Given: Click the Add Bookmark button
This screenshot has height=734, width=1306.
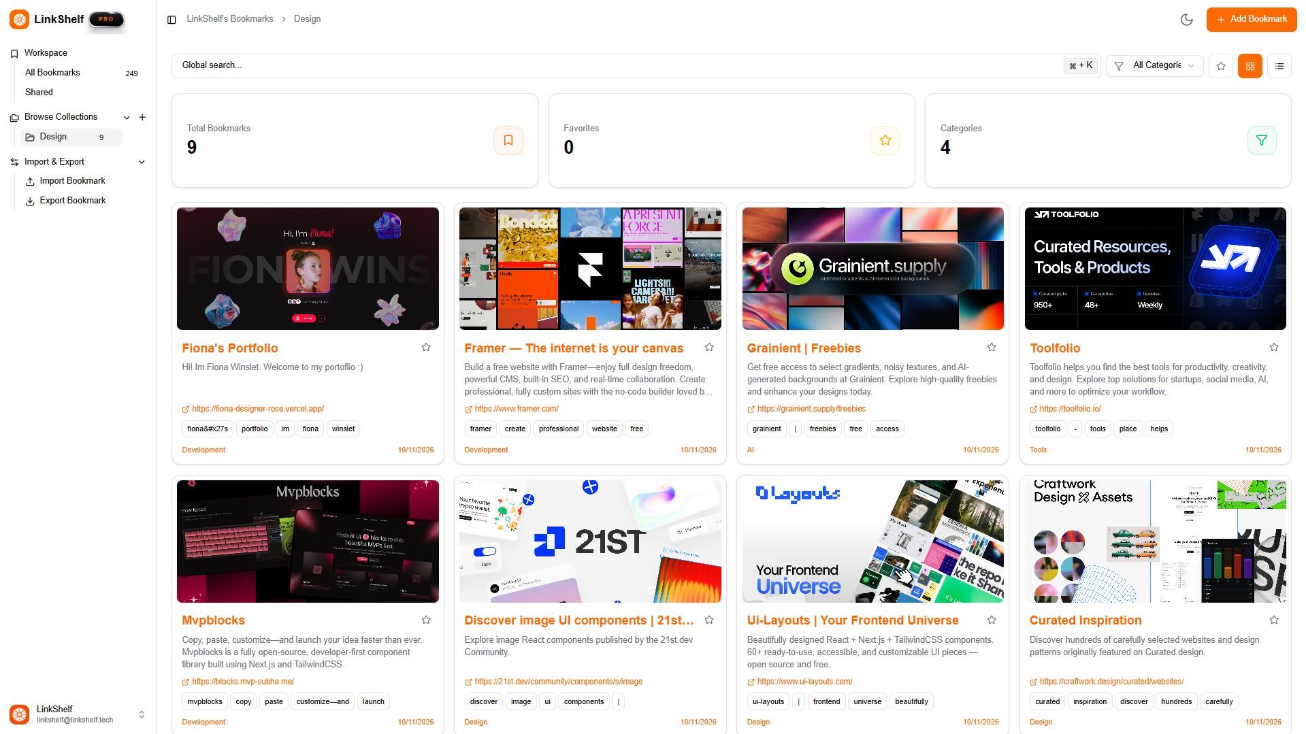Looking at the screenshot, I should coord(1252,19).
